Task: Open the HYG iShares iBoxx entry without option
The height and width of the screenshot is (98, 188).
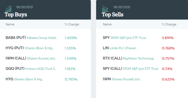Action: pyautogui.click(x=24, y=79)
